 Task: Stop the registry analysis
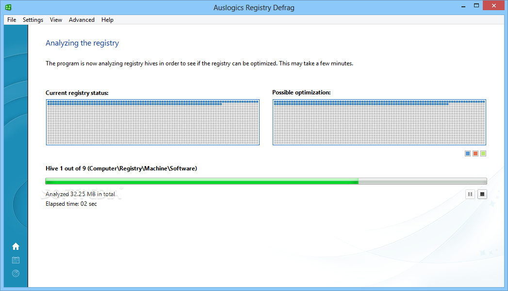(482, 194)
